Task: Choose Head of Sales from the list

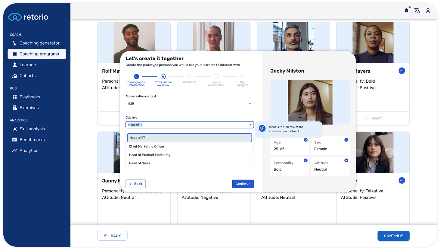Action: click(140, 163)
